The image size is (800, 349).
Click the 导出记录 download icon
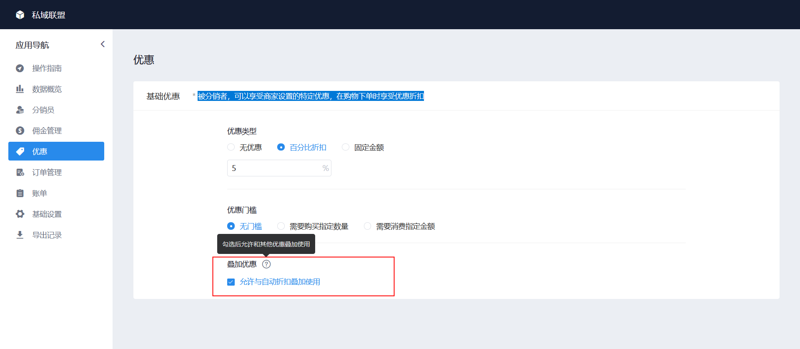click(20, 235)
